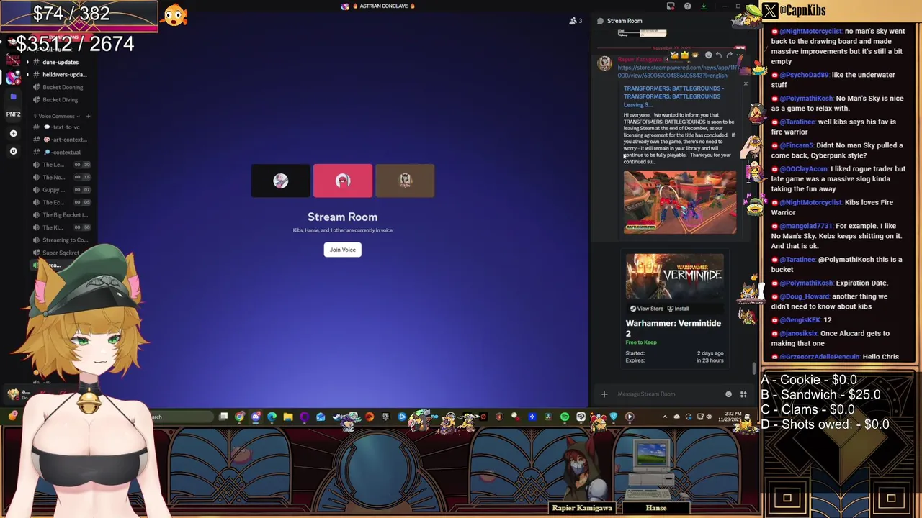The image size is (922, 518).
Task: Click Rapier Kamigawa's avatar in chat
Action: 604,63
